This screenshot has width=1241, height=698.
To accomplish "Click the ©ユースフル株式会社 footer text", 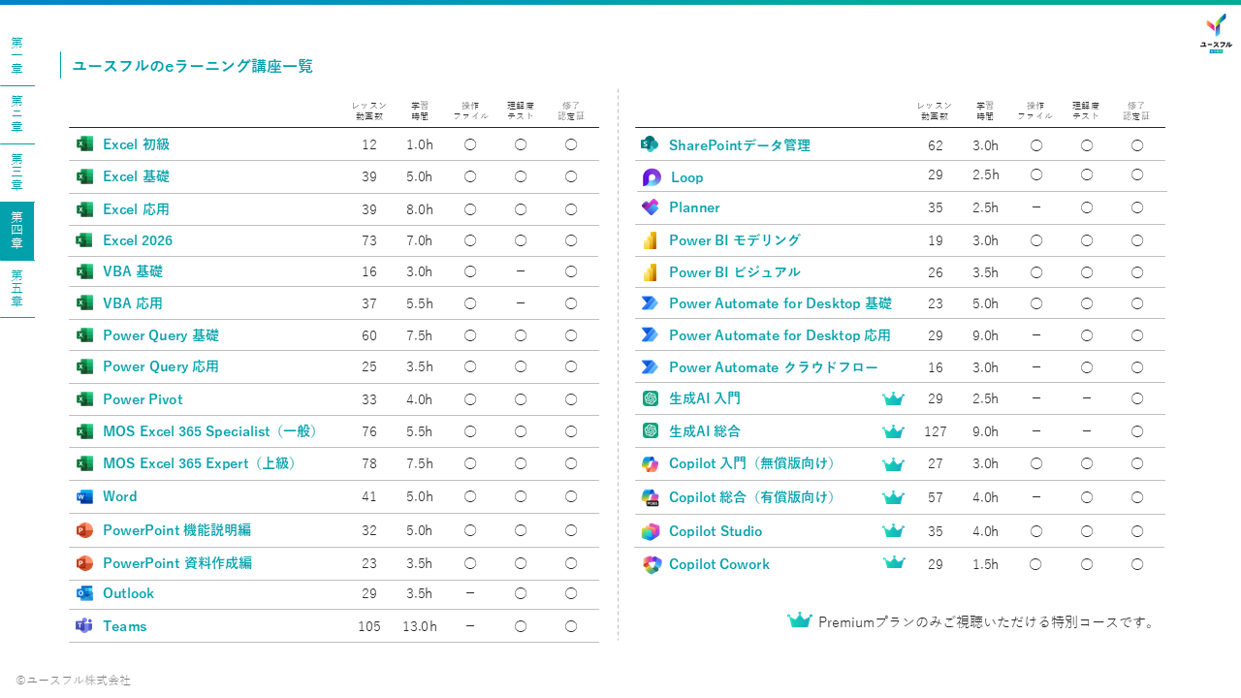I will click(x=73, y=681).
